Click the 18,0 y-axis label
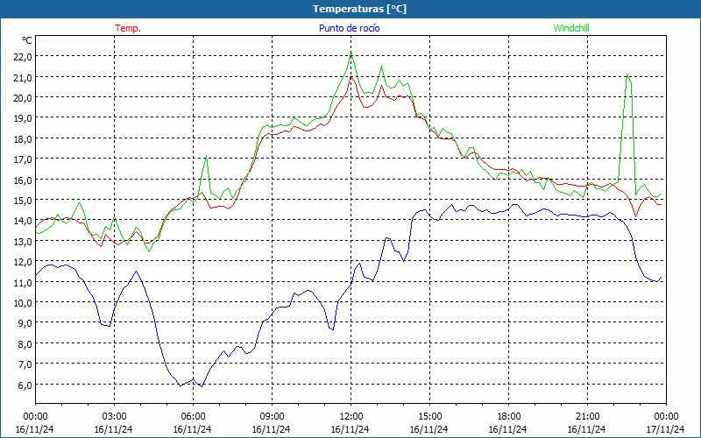Screen dimensions: 701x438 (23, 138)
